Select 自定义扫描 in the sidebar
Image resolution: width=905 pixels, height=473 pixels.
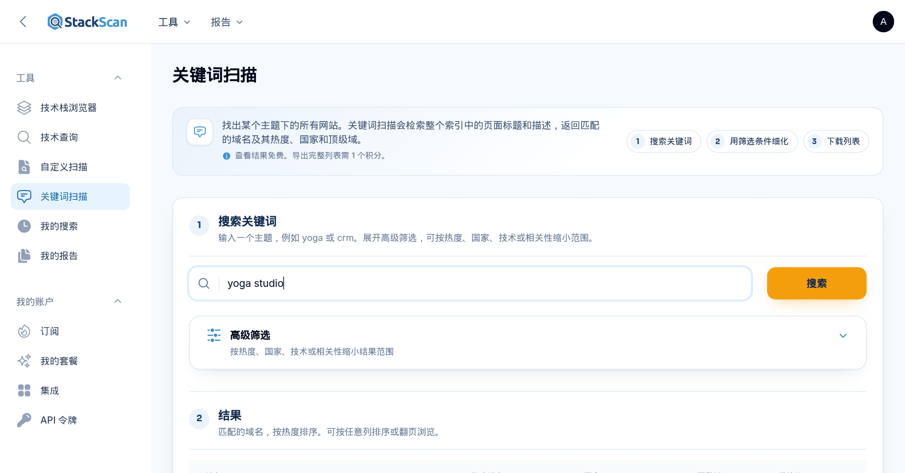pos(70,167)
